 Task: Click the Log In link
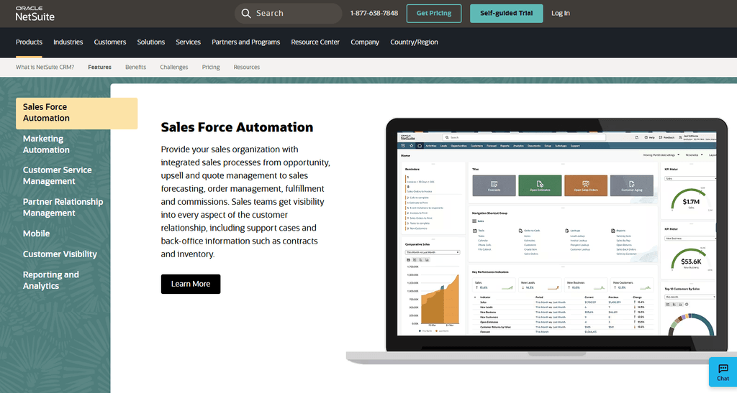click(x=560, y=13)
